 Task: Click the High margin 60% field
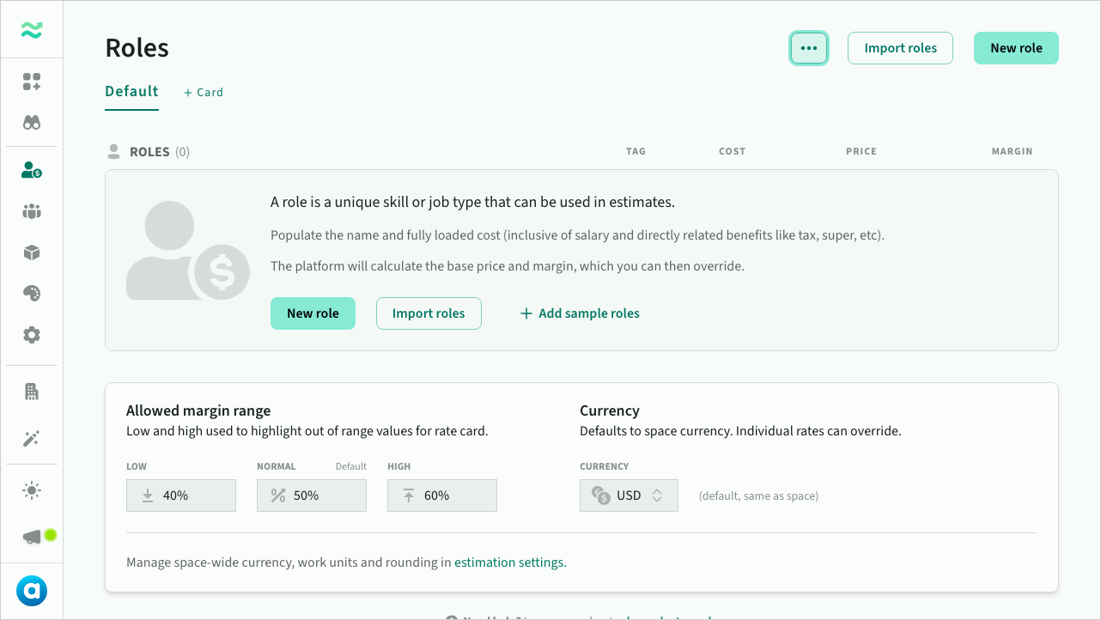pos(442,495)
